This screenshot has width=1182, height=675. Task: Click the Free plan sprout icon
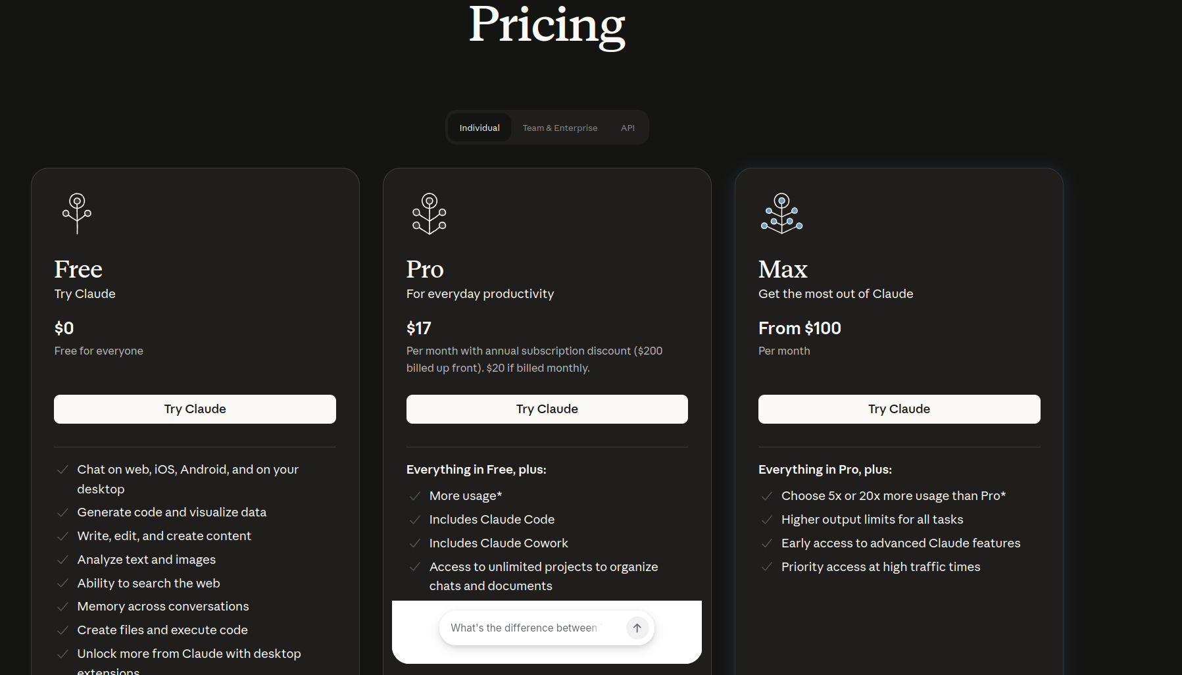77,213
